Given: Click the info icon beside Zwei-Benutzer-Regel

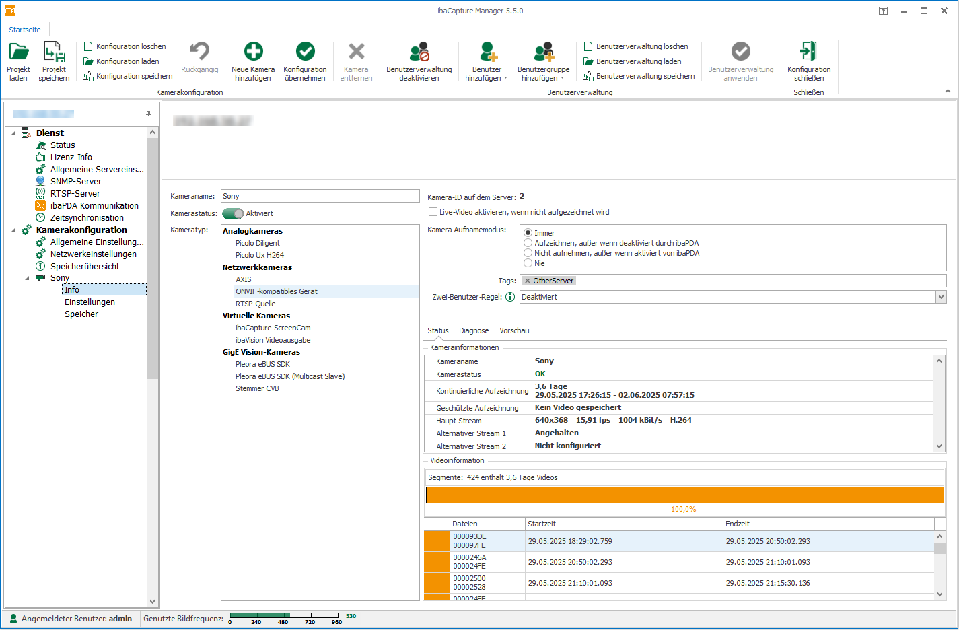Looking at the screenshot, I should click(x=510, y=297).
